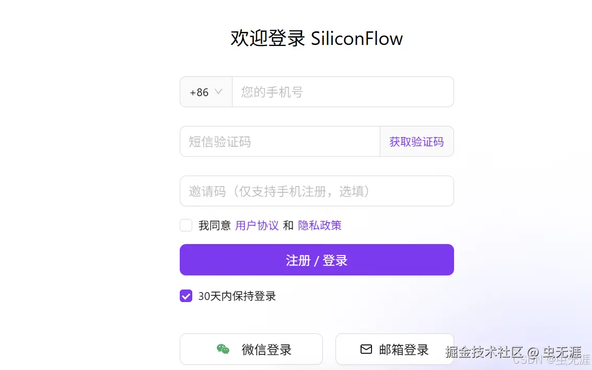Click the envelope icon on 邮箱登录 button

click(x=366, y=349)
